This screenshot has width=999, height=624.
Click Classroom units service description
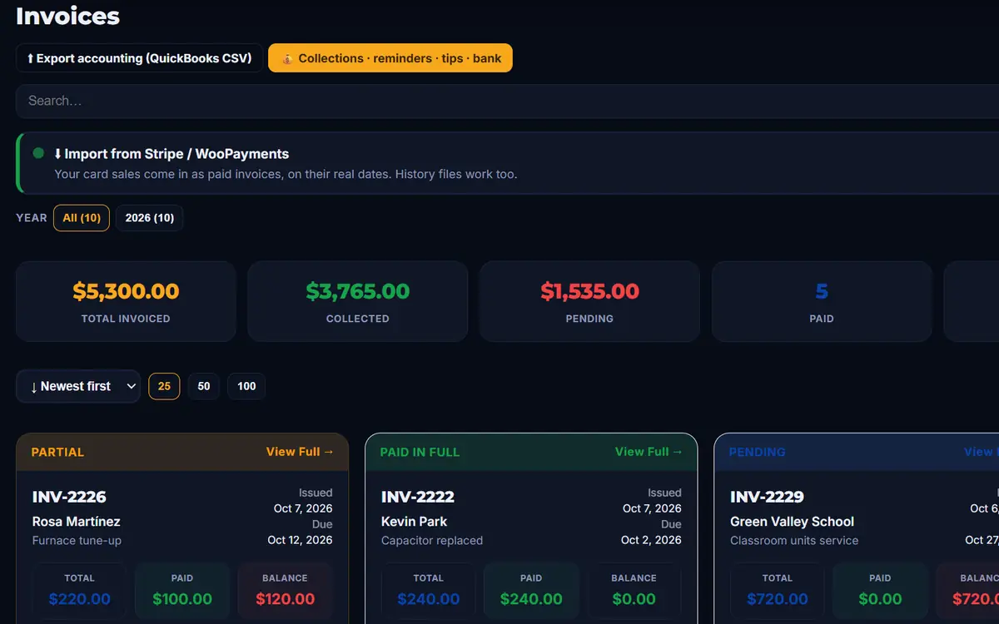(x=794, y=541)
